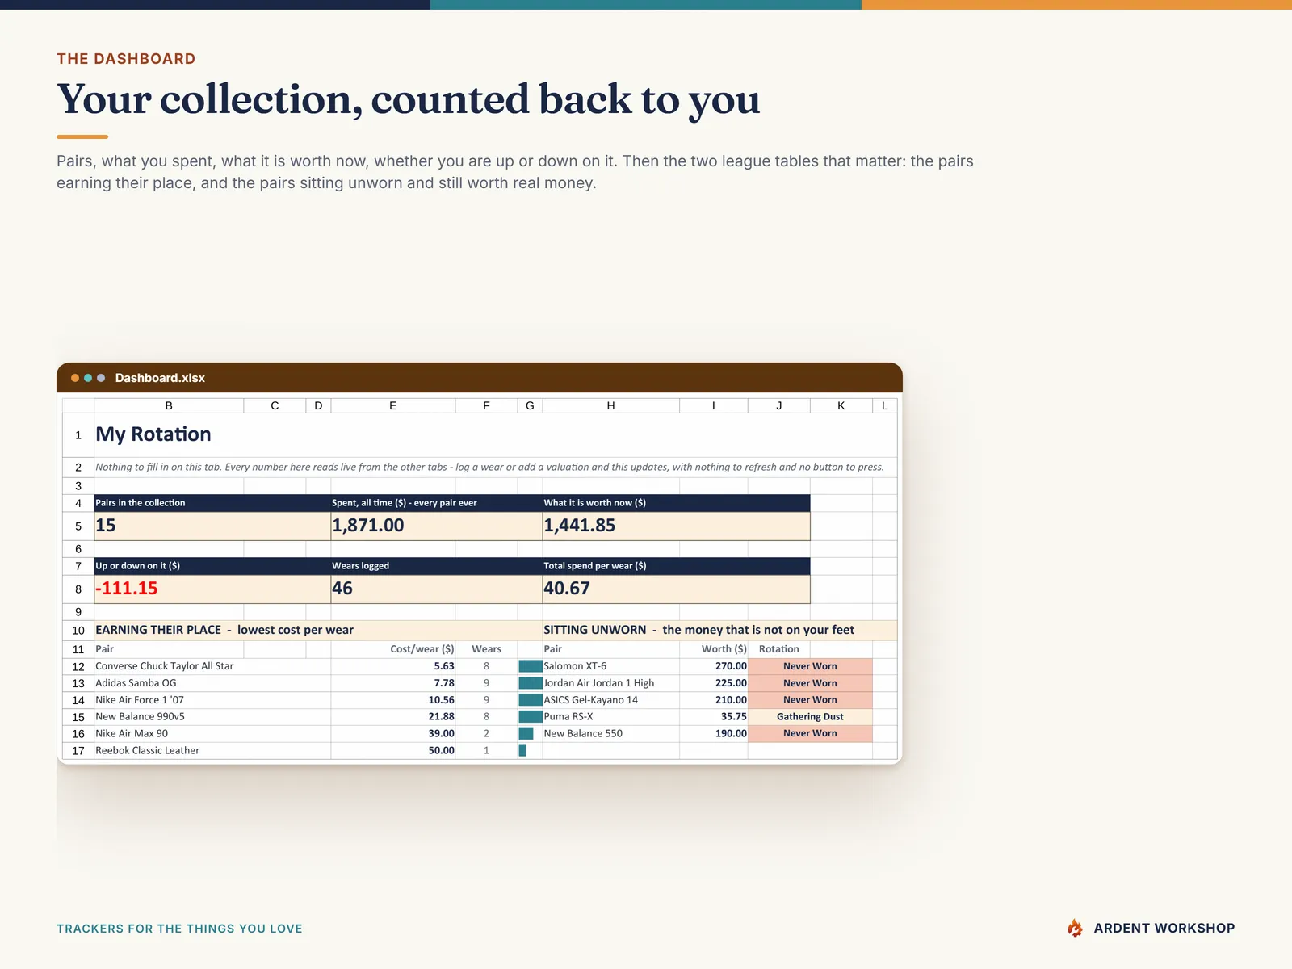The width and height of the screenshot is (1292, 969).
Task: Select the 270.00 worth cell
Action: point(714,666)
